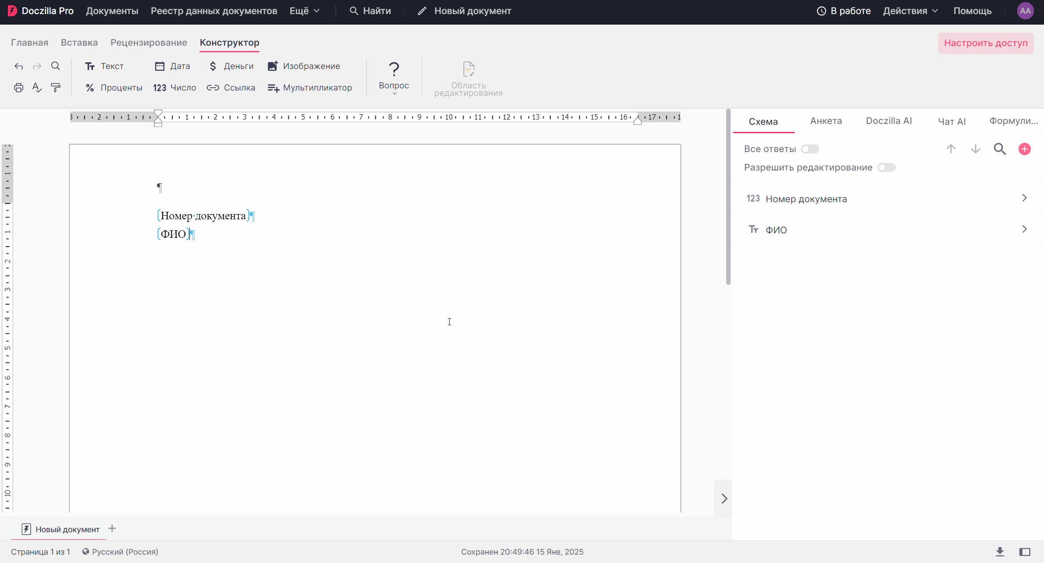Add a new document tab with plus
The height and width of the screenshot is (563, 1044).
click(112, 529)
